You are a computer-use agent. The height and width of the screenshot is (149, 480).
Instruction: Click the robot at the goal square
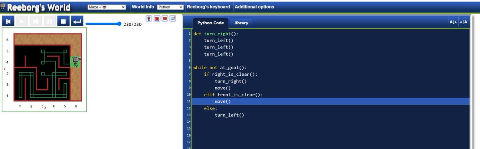tap(76, 62)
